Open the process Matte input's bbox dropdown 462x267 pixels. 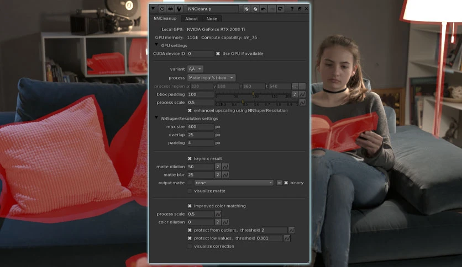(211, 78)
